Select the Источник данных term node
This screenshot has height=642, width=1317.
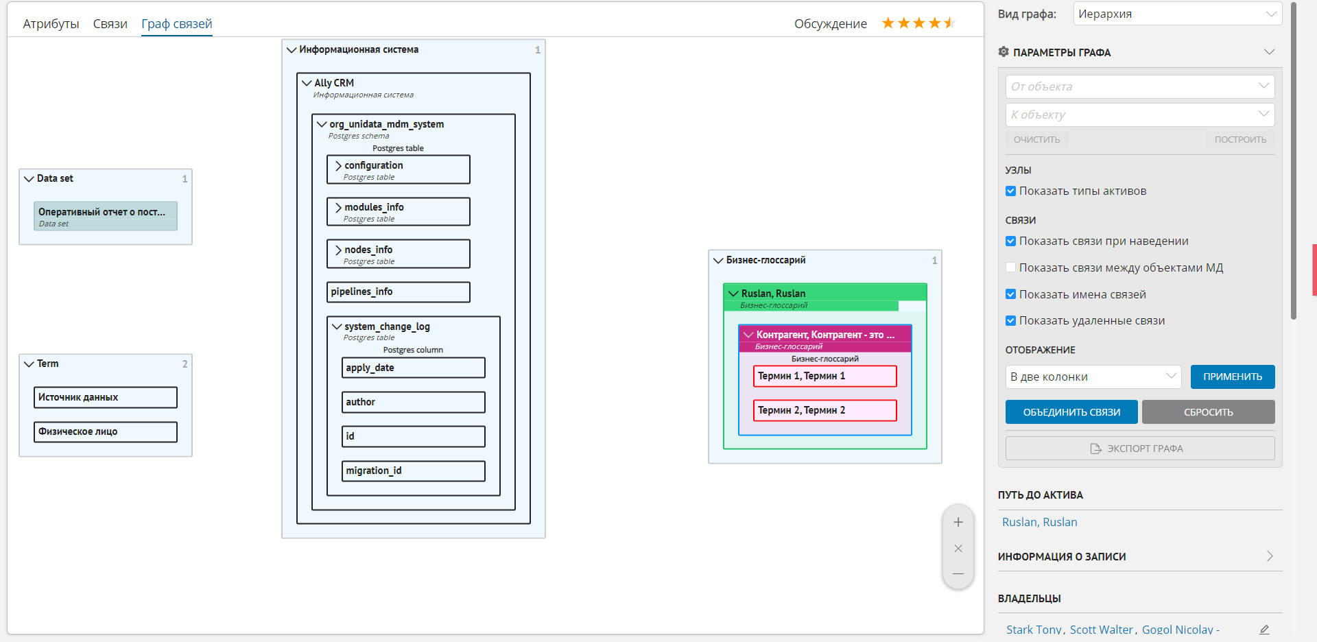click(106, 397)
